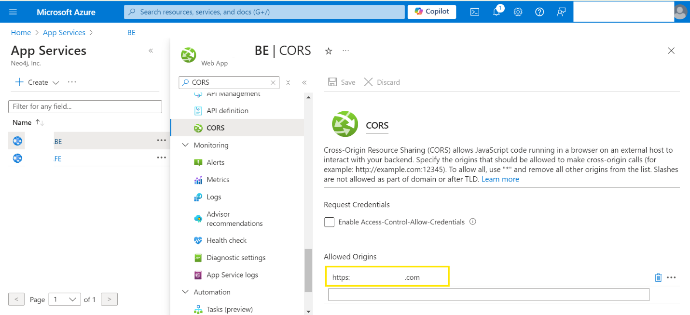
Task: Open Metrics under Monitoring
Action: coord(218,180)
